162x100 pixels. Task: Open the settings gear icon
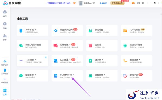[x=143, y=3]
